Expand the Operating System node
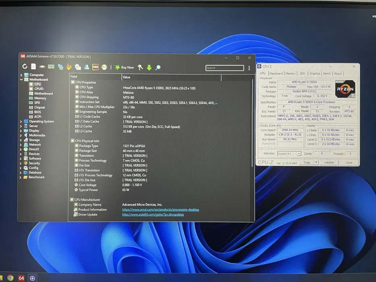Screen dimensions: 376x282 coord(21,122)
